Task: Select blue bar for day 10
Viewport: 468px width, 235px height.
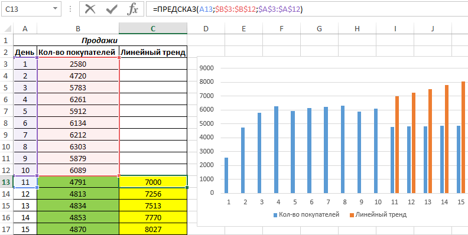Action: [375, 151]
